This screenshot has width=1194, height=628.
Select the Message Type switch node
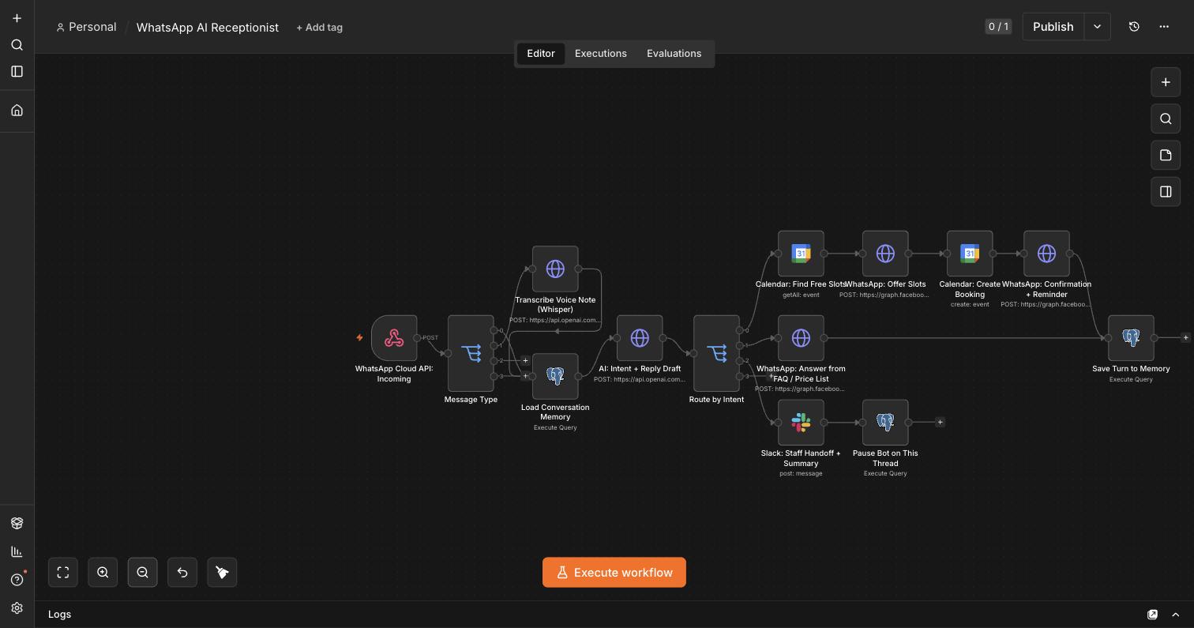click(x=471, y=353)
